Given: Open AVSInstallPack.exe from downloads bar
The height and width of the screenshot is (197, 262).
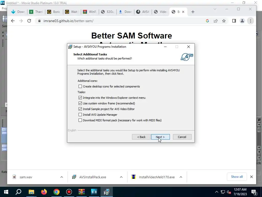Looking at the screenshot, I should (x=92, y=177).
